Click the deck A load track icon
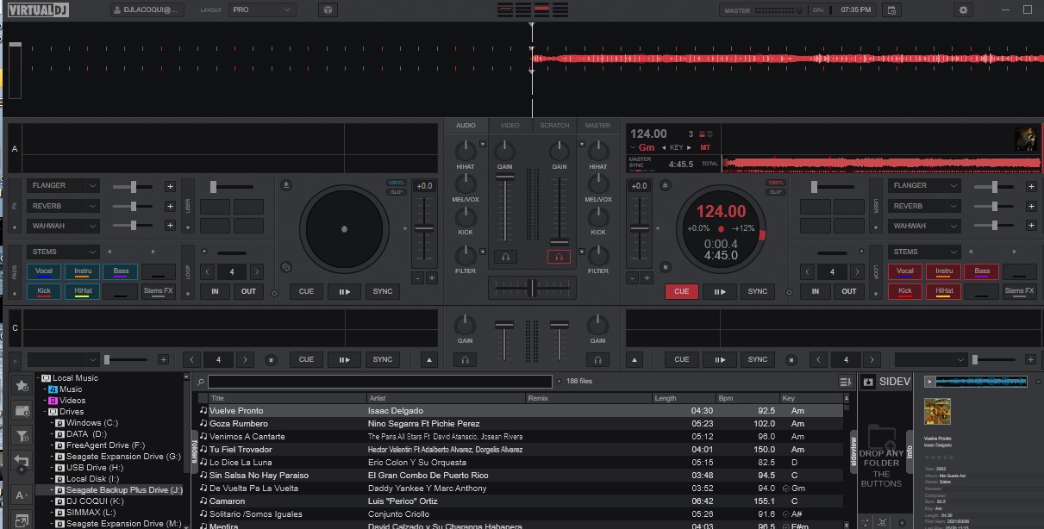This screenshot has height=529, width=1044. [x=286, y=185]
